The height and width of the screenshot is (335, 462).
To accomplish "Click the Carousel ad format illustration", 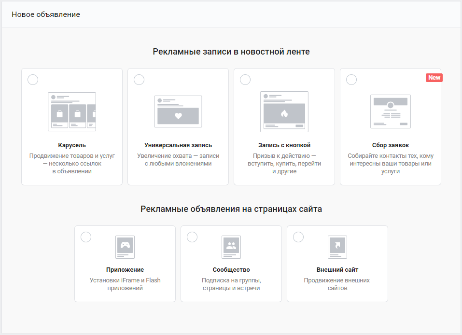I will click(x=72, y=112).
